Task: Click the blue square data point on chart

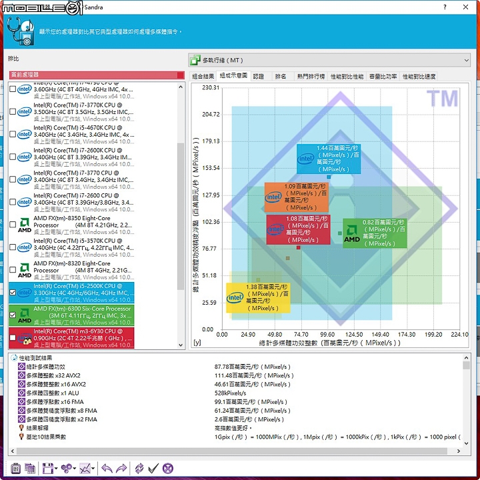Action: [x=329, y=177]
